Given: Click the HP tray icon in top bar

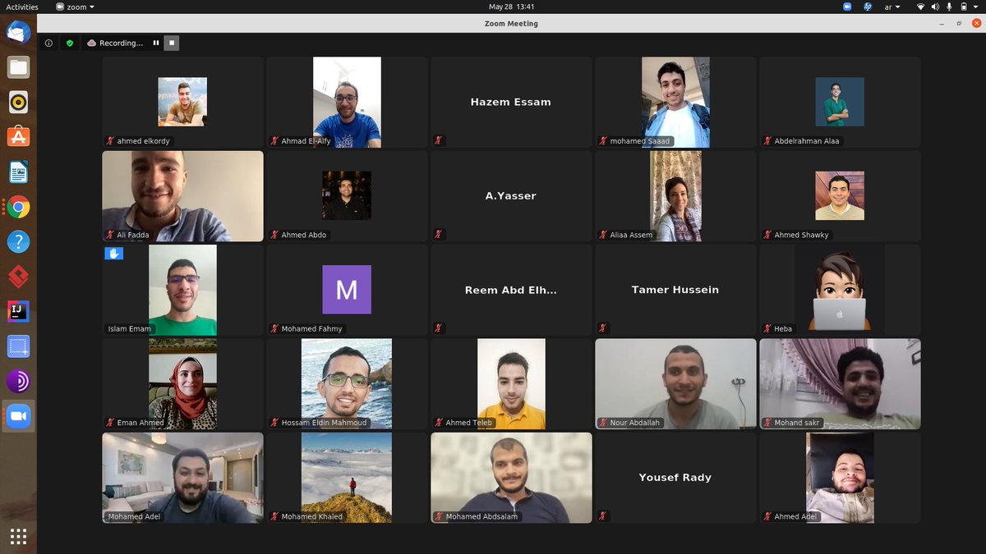Looking at the screenshot, I should tap(868, 7).
